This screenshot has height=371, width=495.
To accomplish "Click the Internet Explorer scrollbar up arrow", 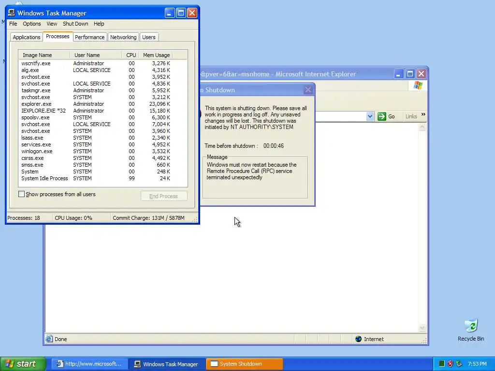I will click(422, 127).
